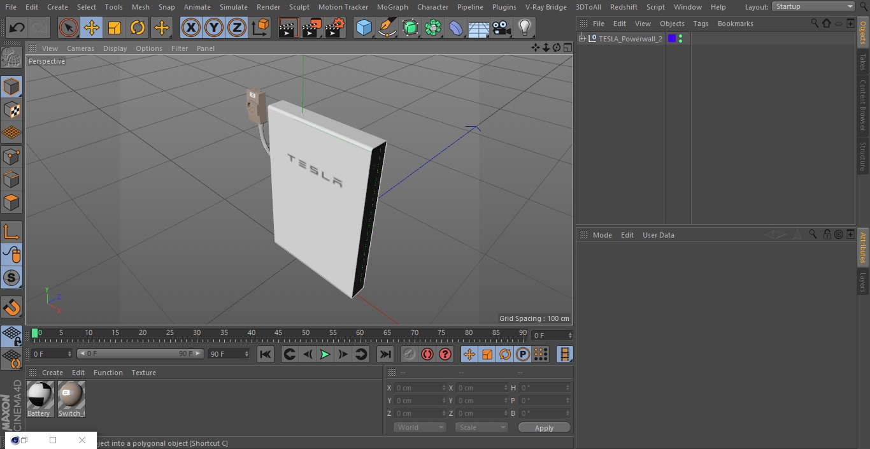Click the blue layer color swatch
The height and width of the screenshot is (449, 870).
pyautogui.click(x=671, y=39)
